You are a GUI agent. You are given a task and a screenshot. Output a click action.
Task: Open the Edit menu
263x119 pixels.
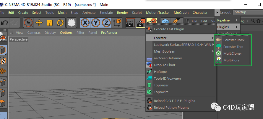tap(11, 13)
